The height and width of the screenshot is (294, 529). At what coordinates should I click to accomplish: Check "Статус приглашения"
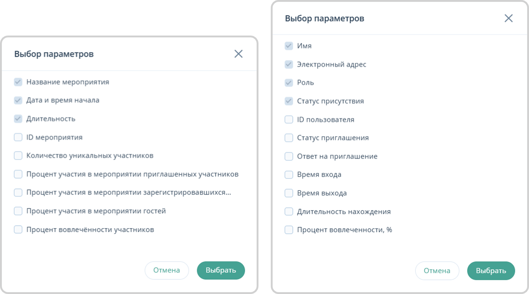pyautogui.click(x=289, y=138)
